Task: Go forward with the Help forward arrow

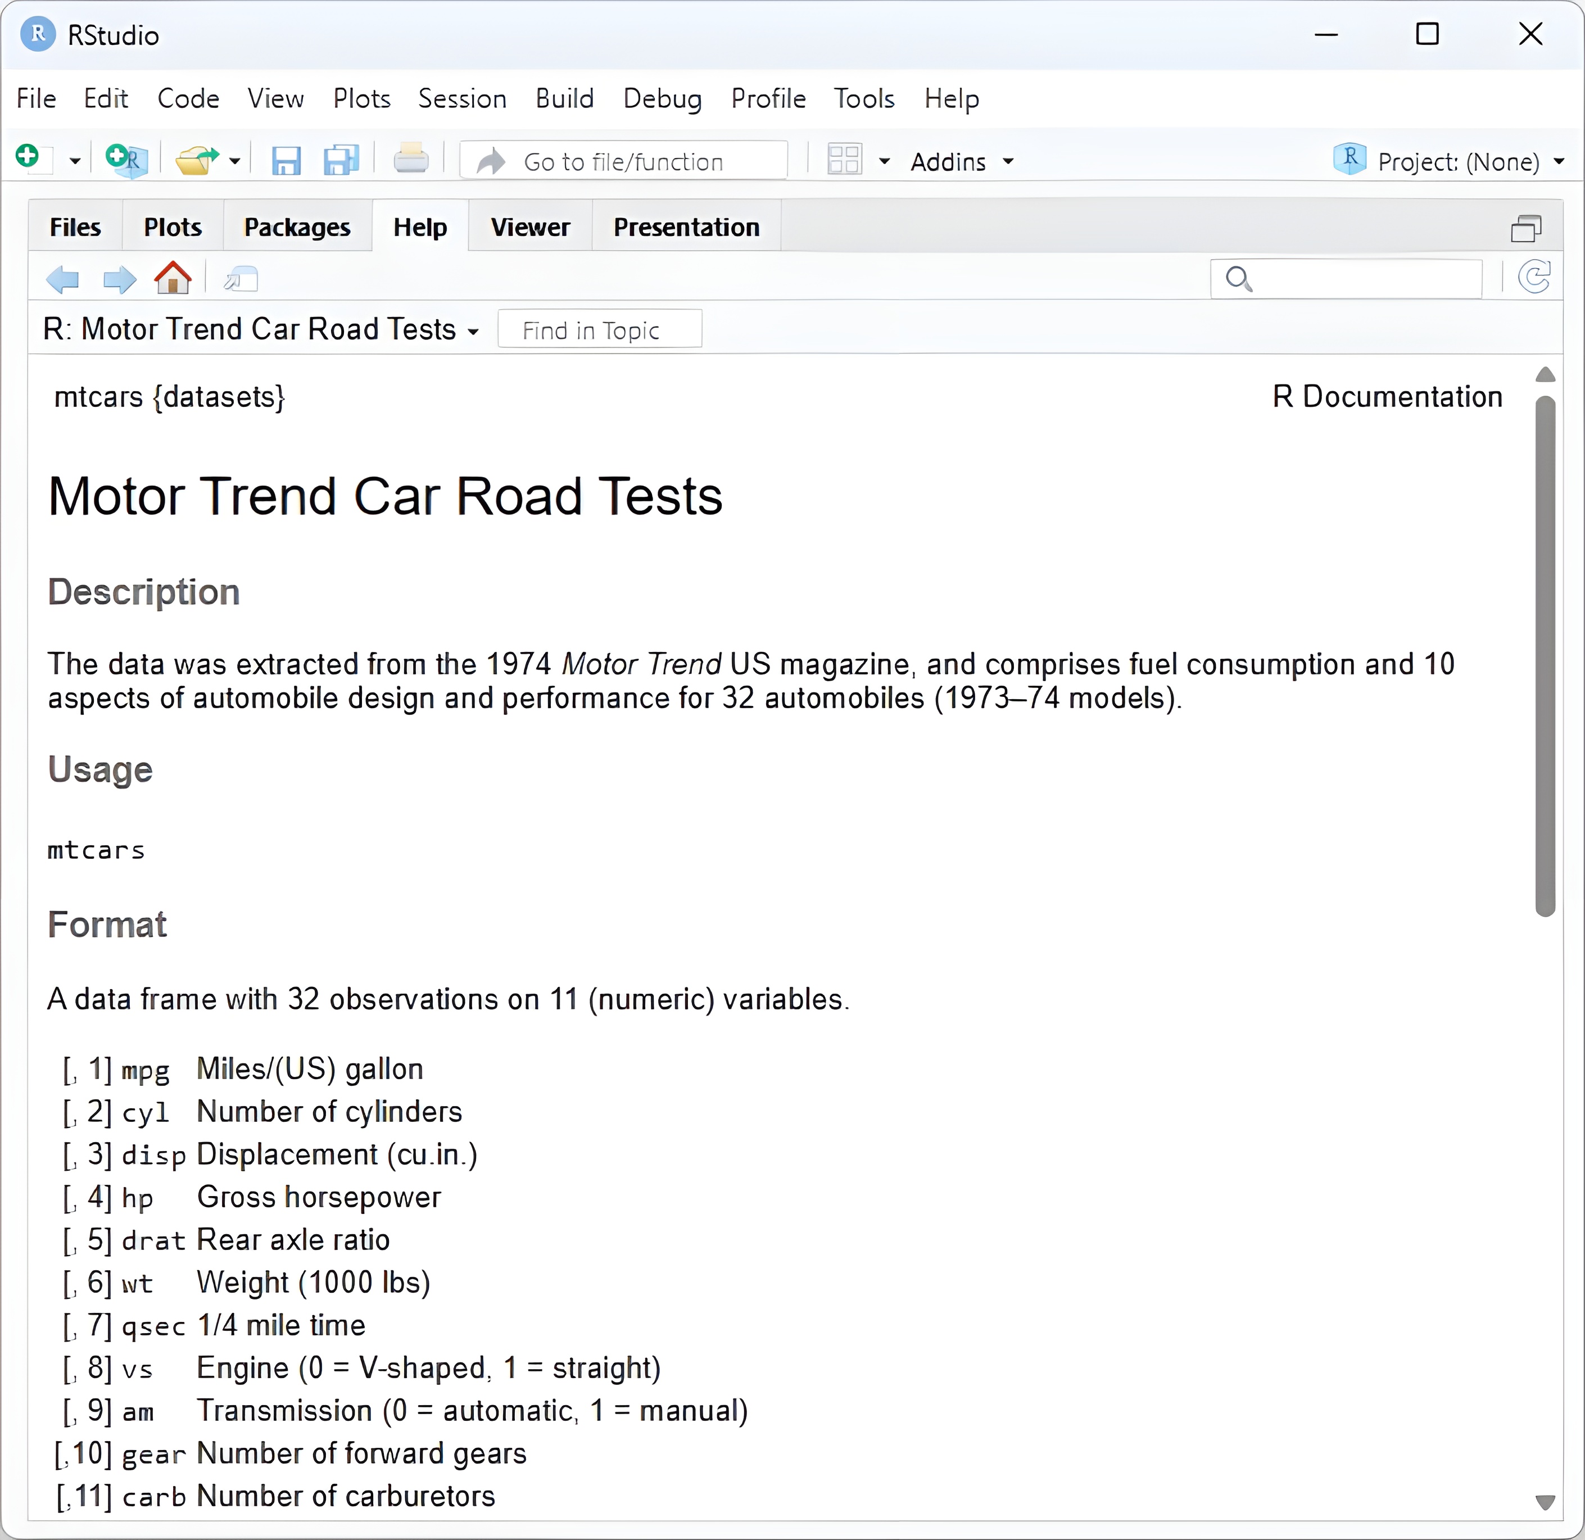Action: (x=120, y=280)
